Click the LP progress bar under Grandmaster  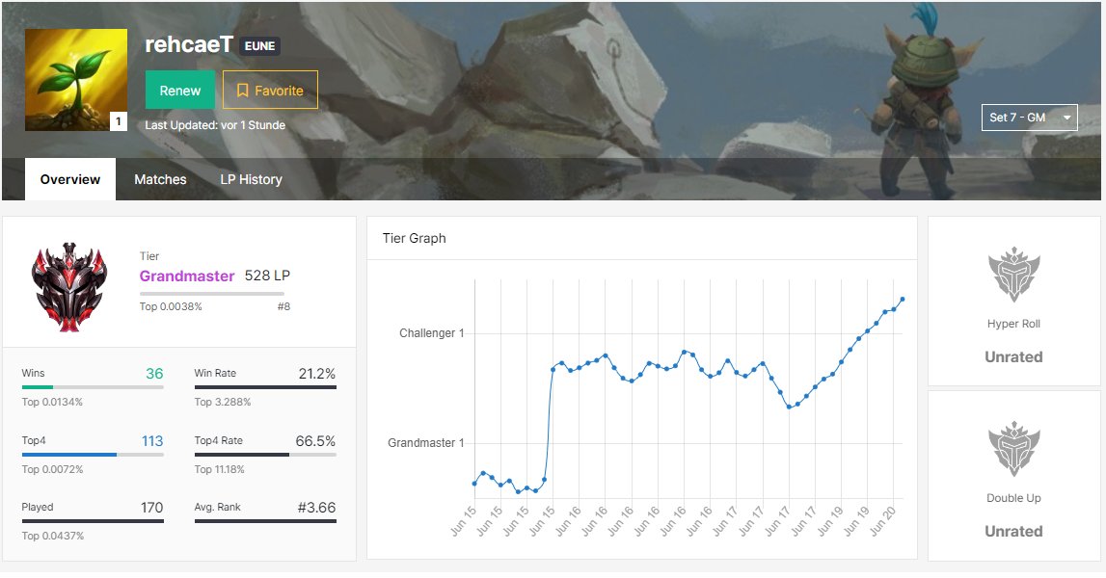coord(211,293)
